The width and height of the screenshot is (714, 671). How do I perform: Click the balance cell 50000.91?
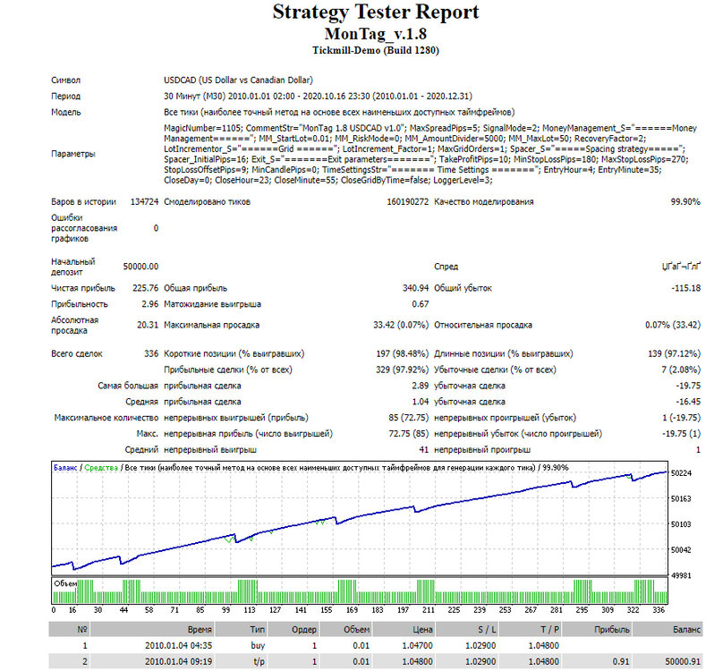click(683, 661)
